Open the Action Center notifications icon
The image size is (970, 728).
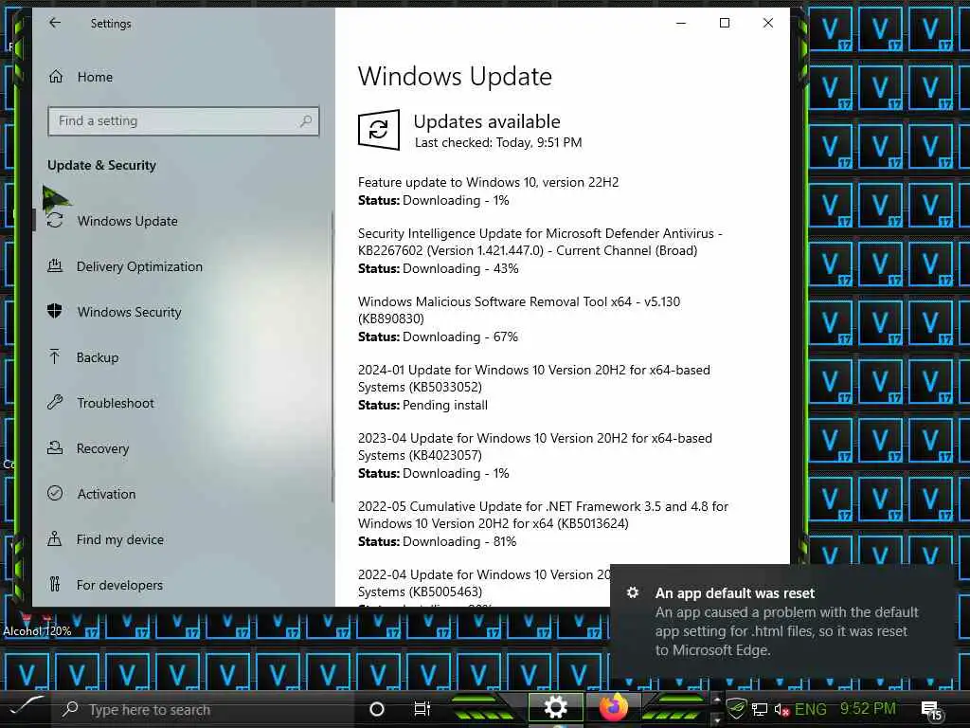(932, 711)
